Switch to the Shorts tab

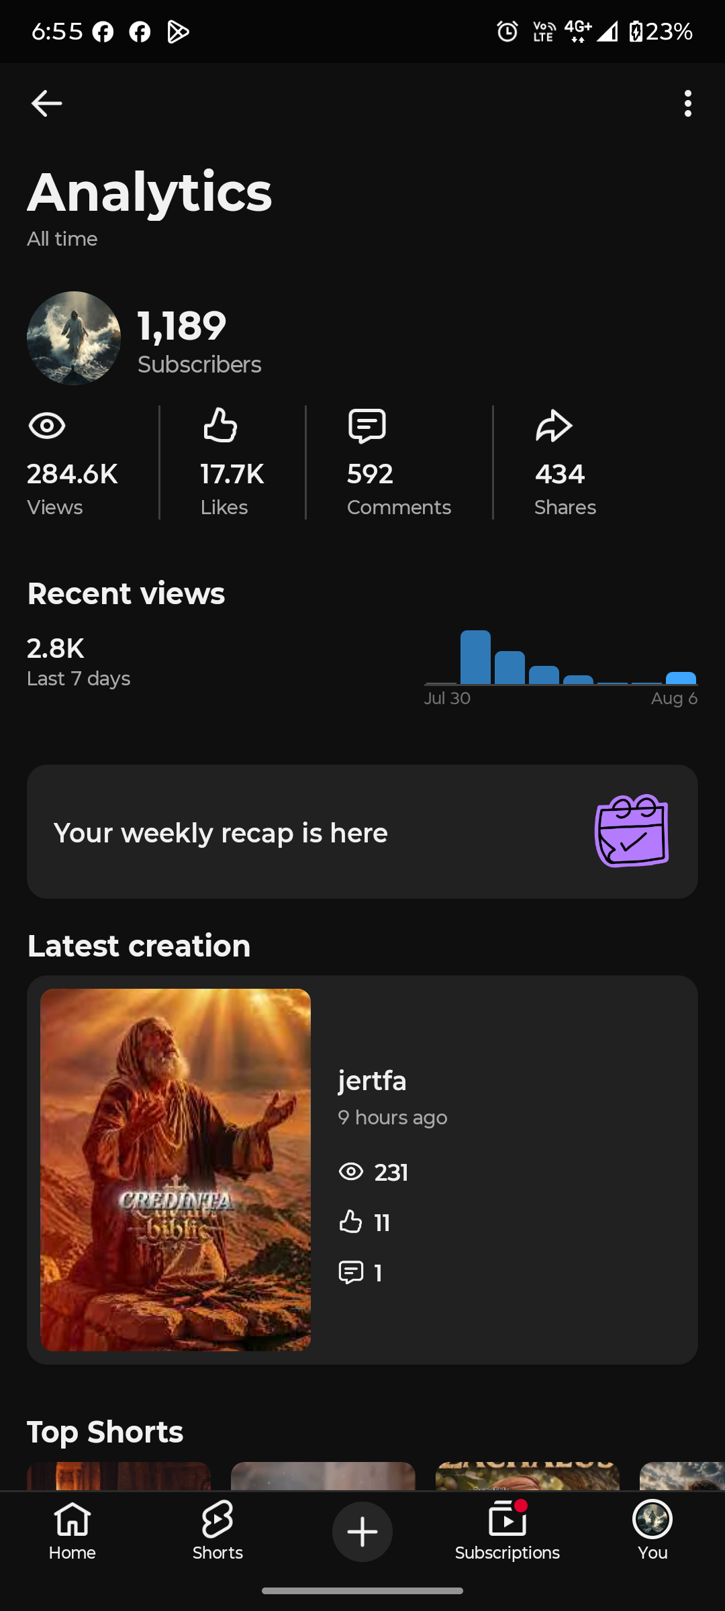pos(217,1532)
